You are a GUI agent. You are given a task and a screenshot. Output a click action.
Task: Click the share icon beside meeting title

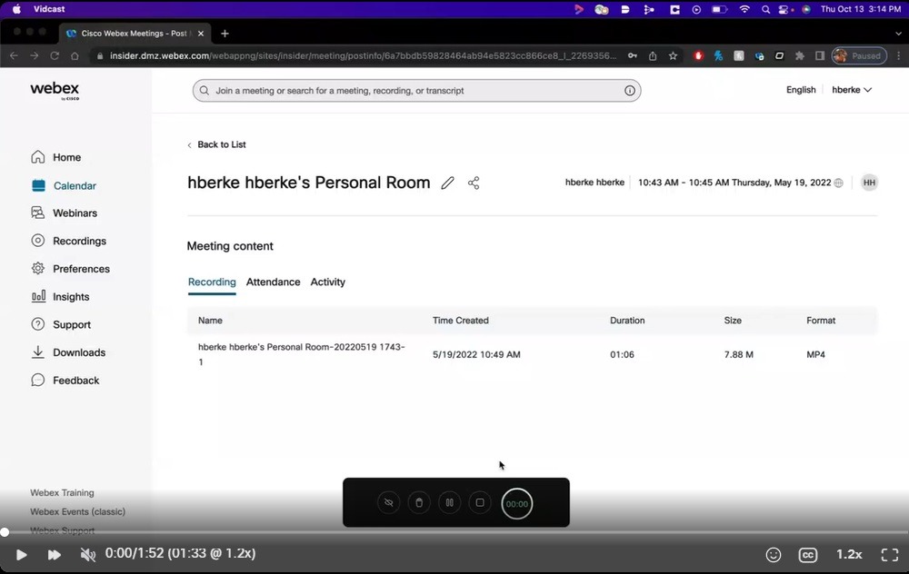pyautogui.click(x=474, y=183)
